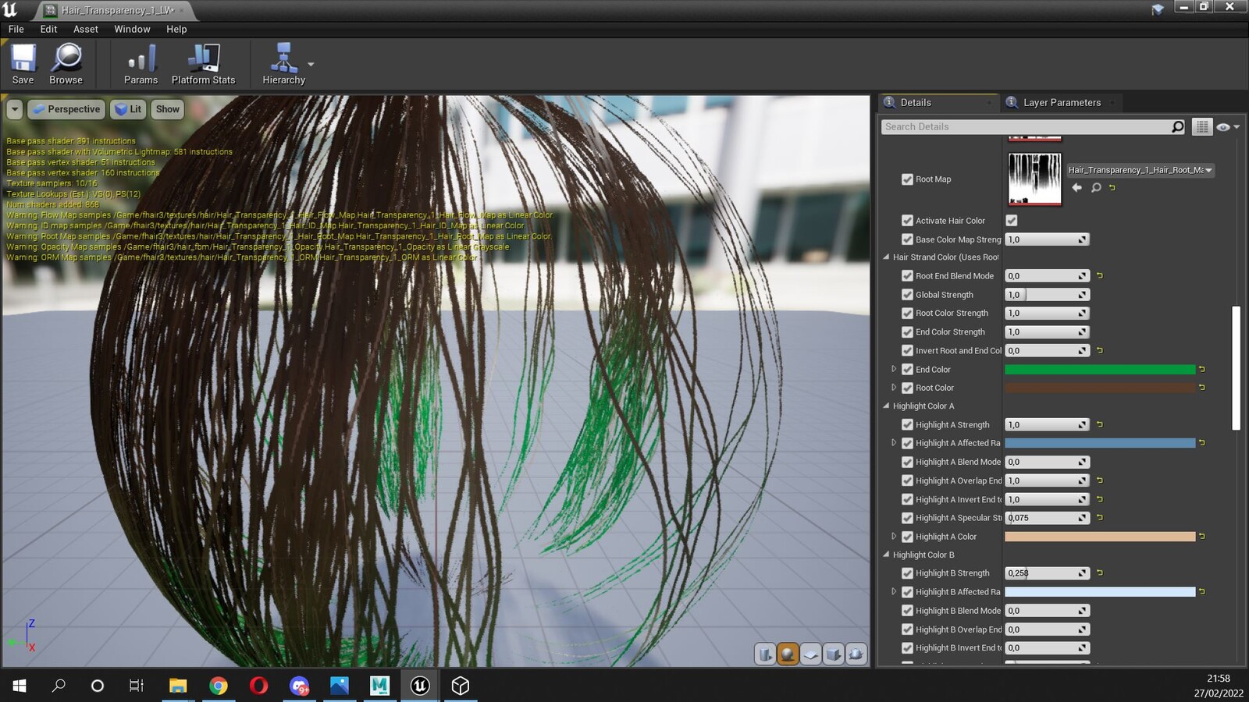The height and width of the screenshot is (702, 1249).
Task: Click the search magnifier in Details
Action: 1177,126
